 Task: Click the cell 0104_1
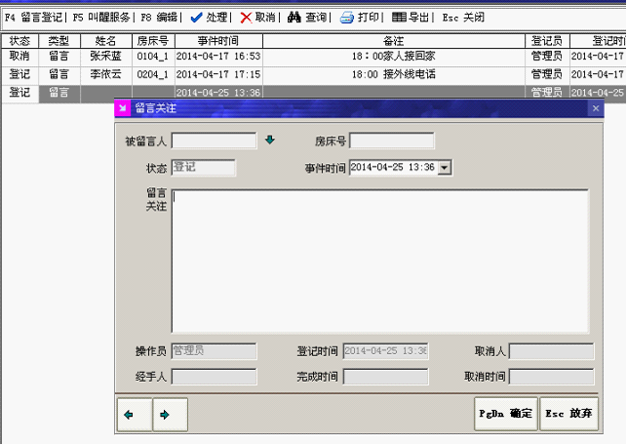pos(153,56)
